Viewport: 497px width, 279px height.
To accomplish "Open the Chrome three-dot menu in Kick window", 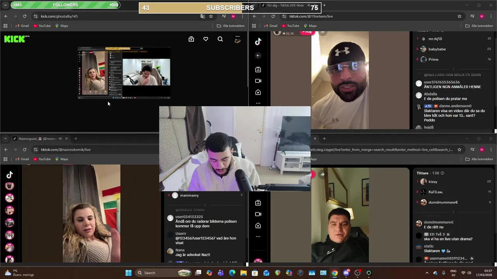I will (x=242, y=16).
